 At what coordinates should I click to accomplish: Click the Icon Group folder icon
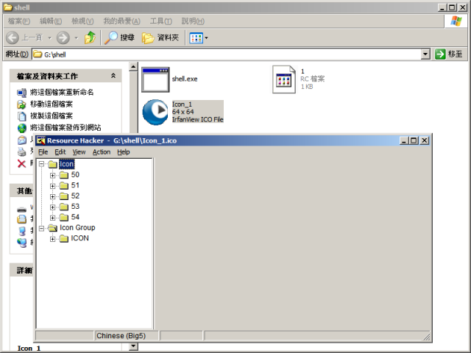[x=52, y=228]
